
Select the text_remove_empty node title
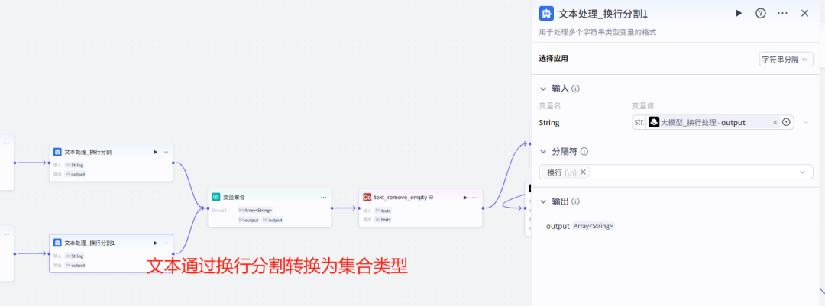pyautogui.click(x=400, y=198)
